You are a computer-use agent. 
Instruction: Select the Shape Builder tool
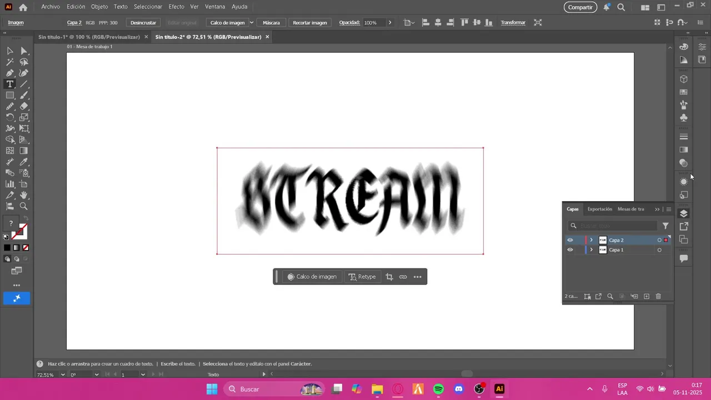tap(10, 139)
